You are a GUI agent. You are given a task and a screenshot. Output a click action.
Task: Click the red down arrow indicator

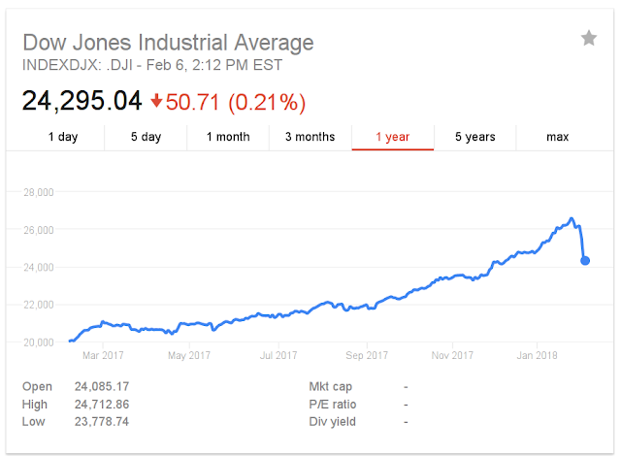[x=156, y=101]
